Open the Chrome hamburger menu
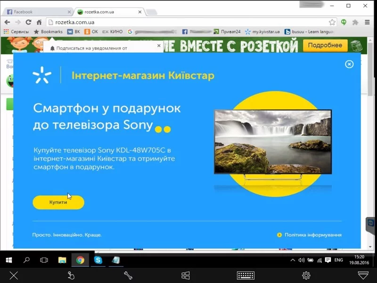The width and height of the screenshot is (377, 283). tap(367, 22)
